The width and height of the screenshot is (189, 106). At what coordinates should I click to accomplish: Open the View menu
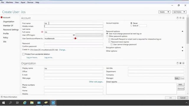pos(17,2)
